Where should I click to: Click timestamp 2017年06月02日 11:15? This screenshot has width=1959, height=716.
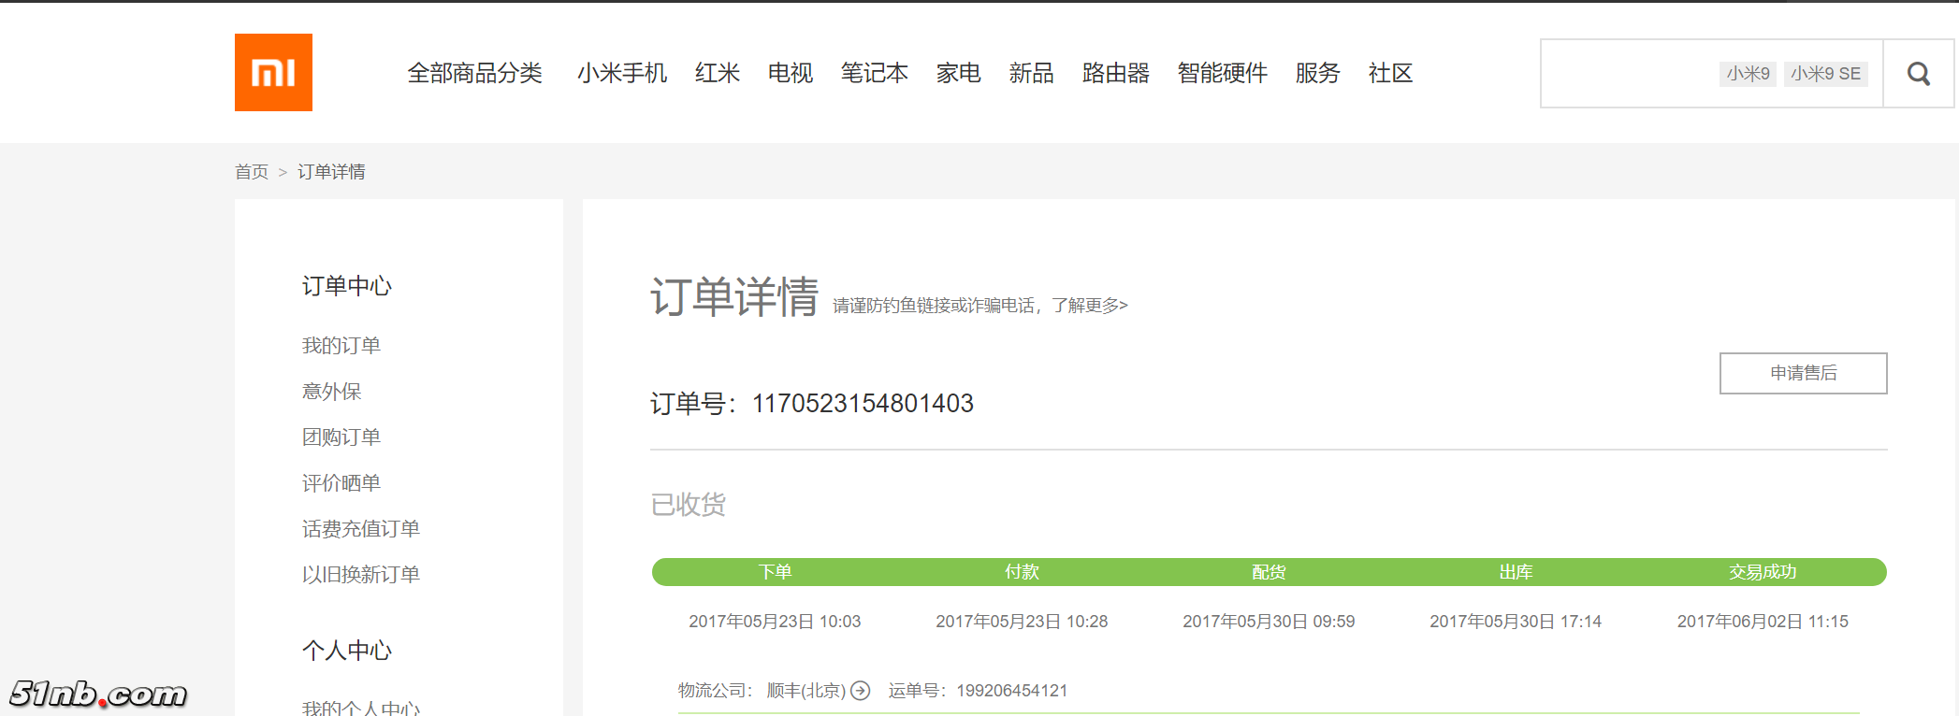(x=1763, y=622)
